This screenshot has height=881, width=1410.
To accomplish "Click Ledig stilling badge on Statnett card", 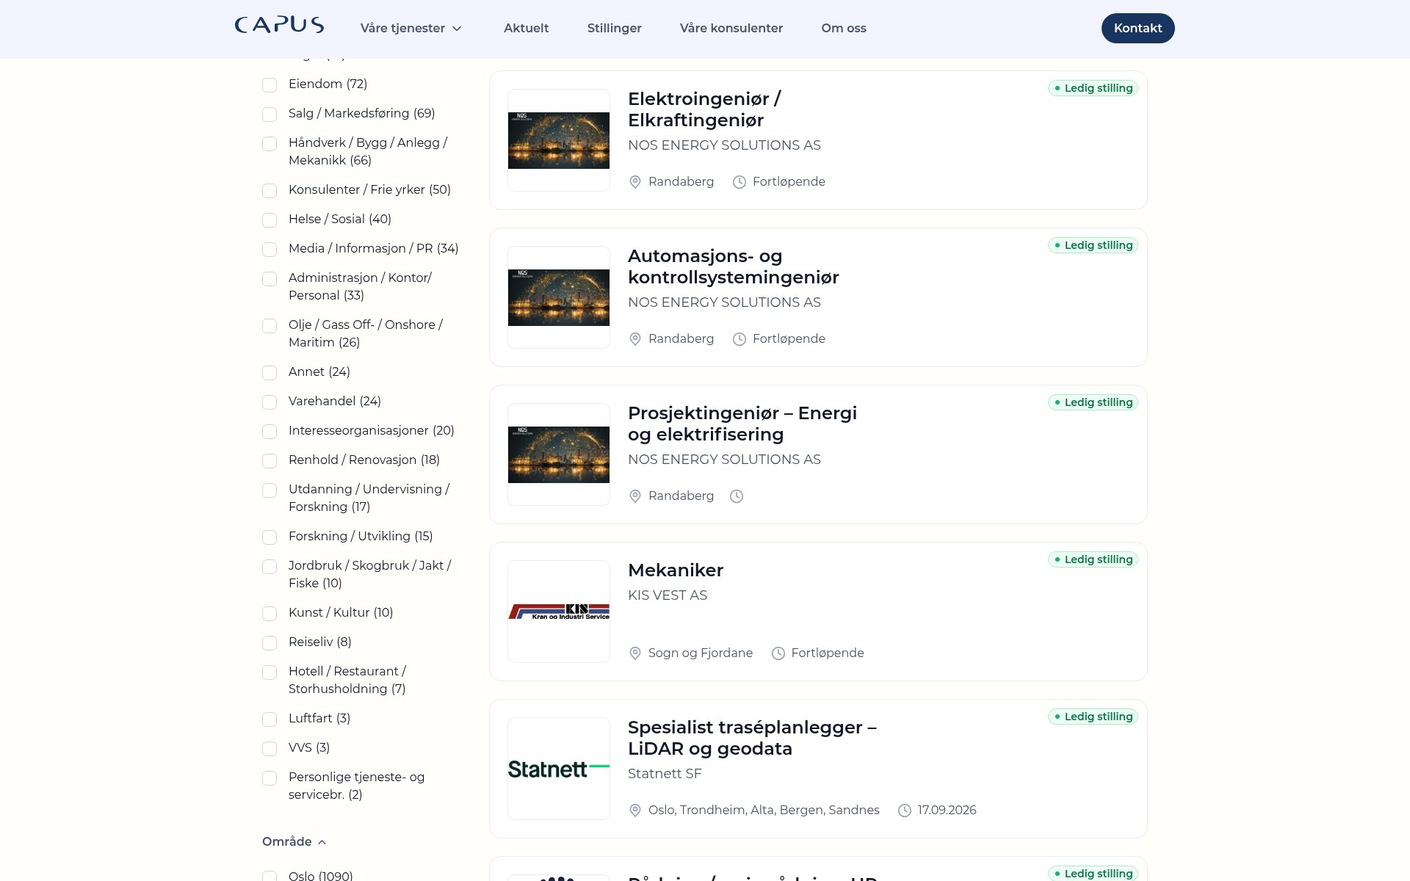I will 1093,717.
